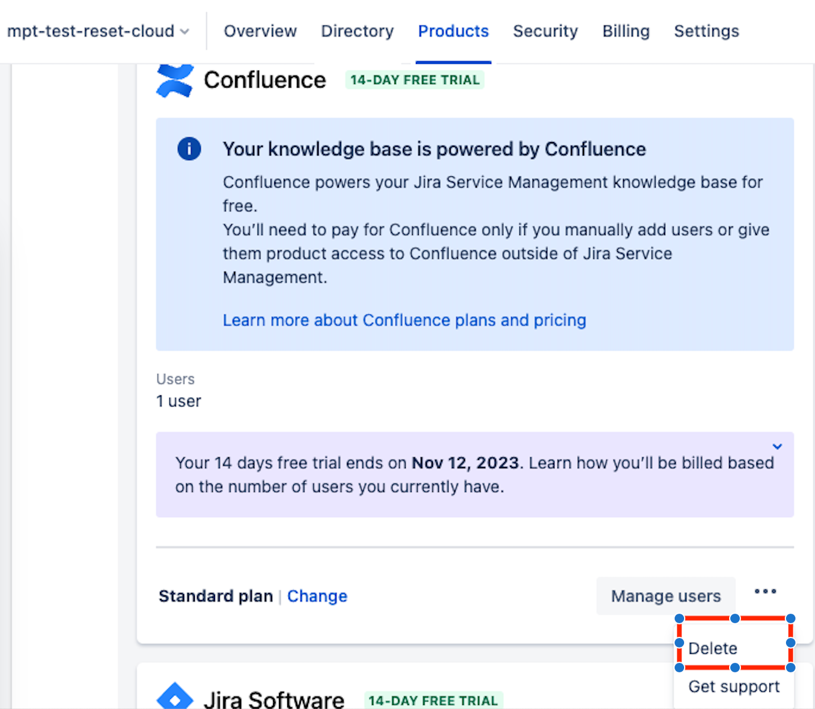Image resolution: width=815 pixels, height=709 pixels.
Task: Click the Manage users button
Action: coord(666,596)
